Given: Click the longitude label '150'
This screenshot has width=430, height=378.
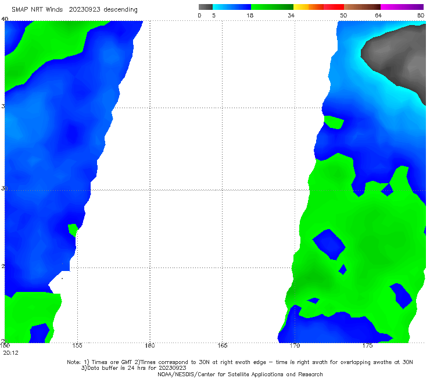Looking at the screenshot, I should click(x=5, y=345).
